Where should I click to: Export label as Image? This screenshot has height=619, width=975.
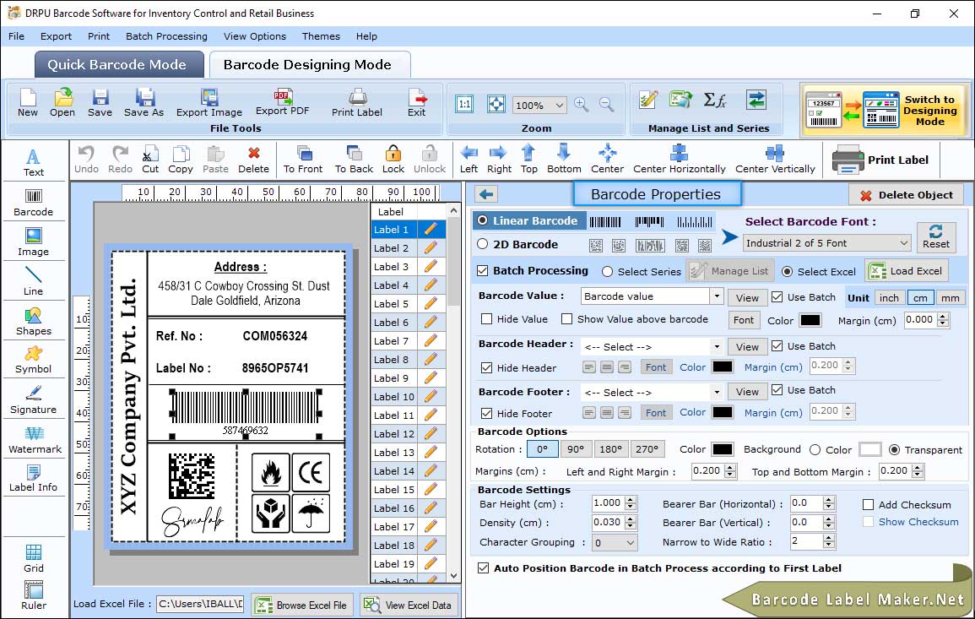click(x=209, y=103)
